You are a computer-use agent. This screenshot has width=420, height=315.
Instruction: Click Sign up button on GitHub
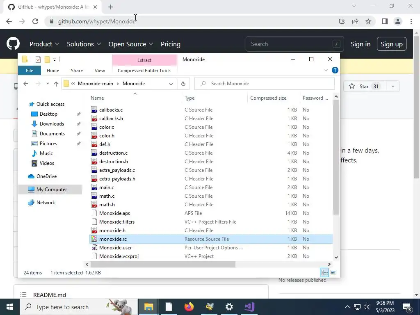tap(392, 44)
